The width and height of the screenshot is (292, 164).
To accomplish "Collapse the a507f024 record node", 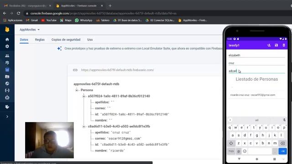I will tap(84, 96).
